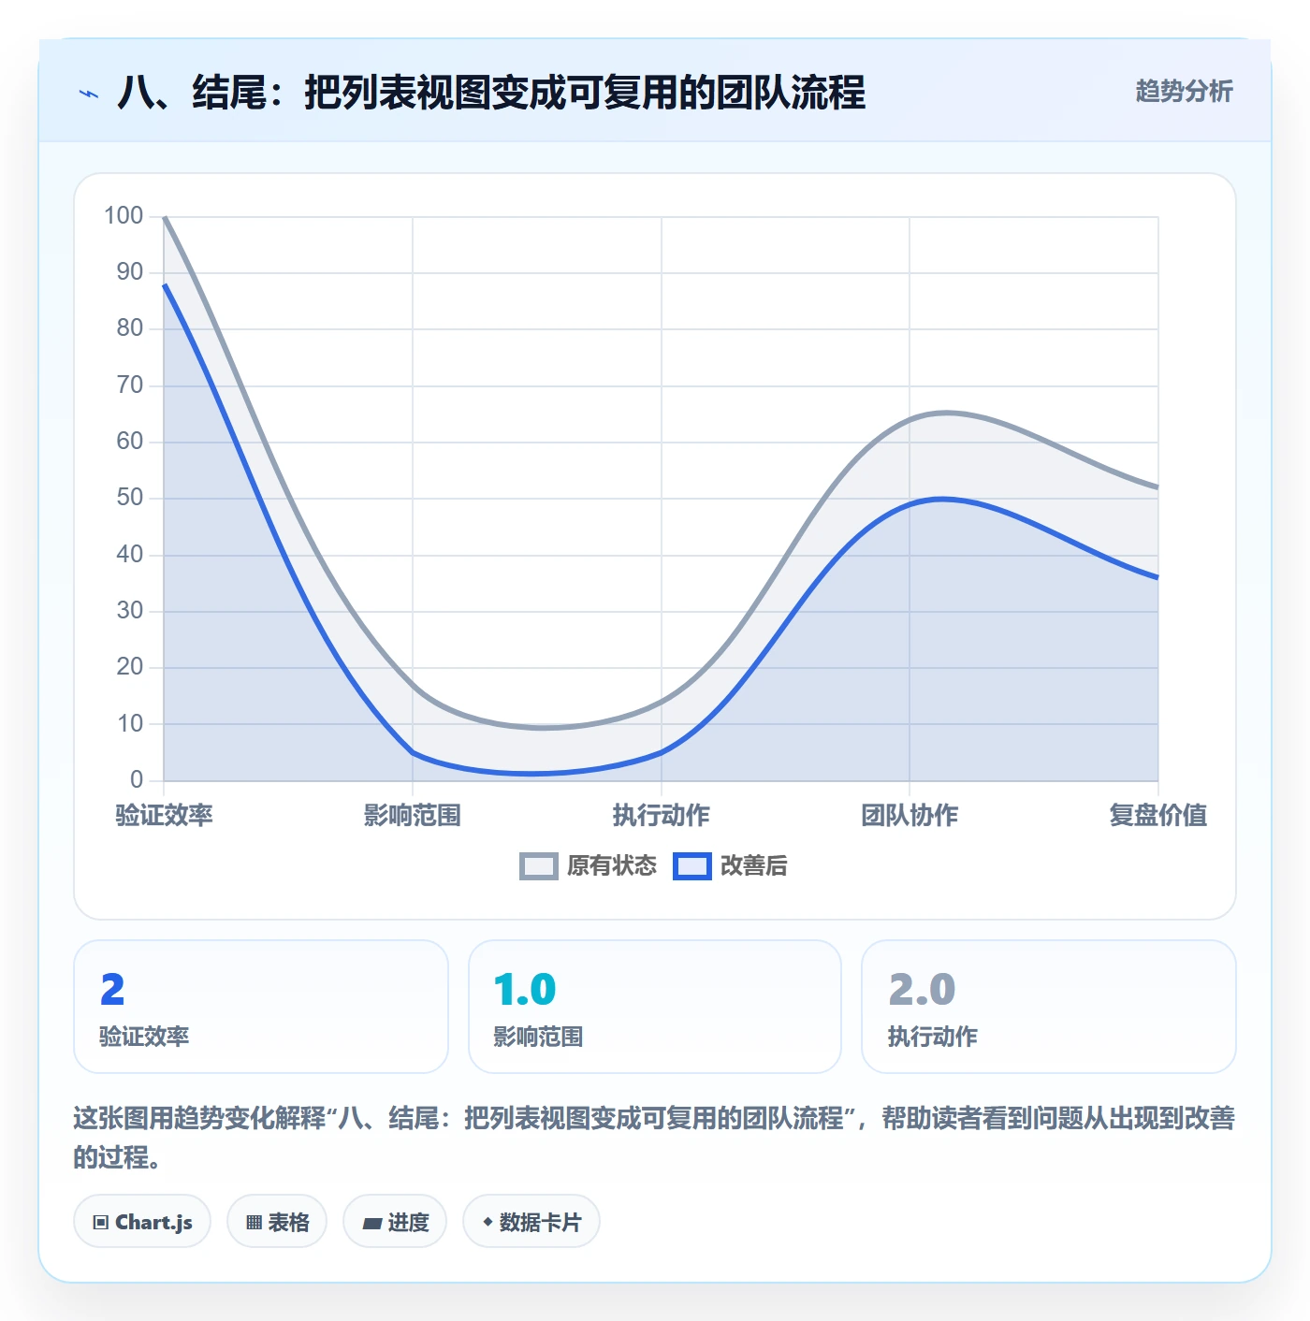Click the 验证效率 x-axis label

coord(165,816)
